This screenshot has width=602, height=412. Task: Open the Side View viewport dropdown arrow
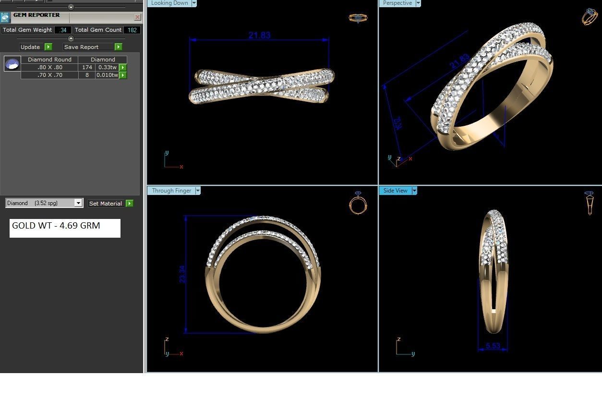[414, 191]
